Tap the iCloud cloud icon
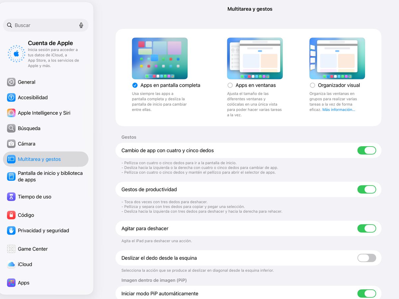Screen dimensions: 399x299 click(x=11, y=264)
